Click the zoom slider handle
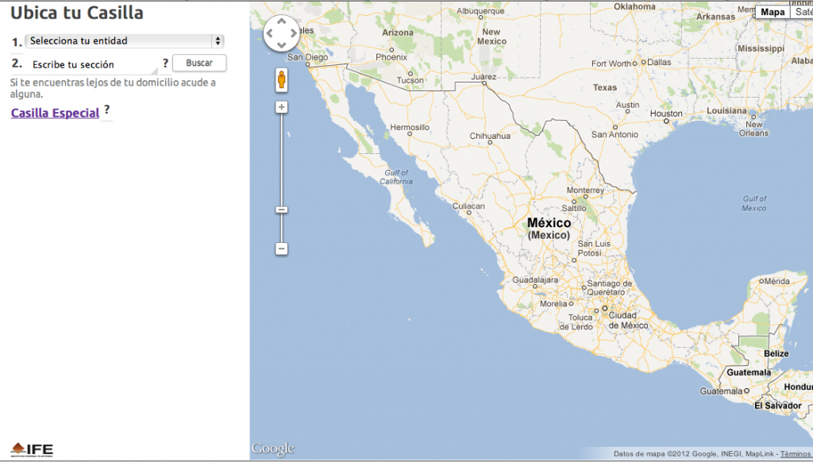813x462 pixels. coord(281,210)
